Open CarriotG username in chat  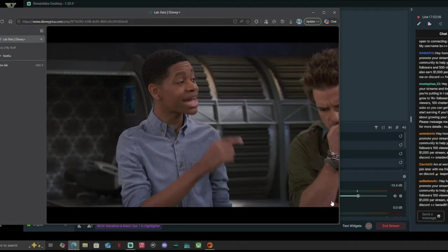click(425, 164)
